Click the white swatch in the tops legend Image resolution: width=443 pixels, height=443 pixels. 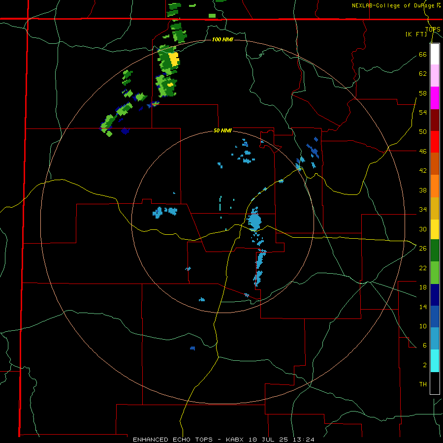[x=435, y=54]
